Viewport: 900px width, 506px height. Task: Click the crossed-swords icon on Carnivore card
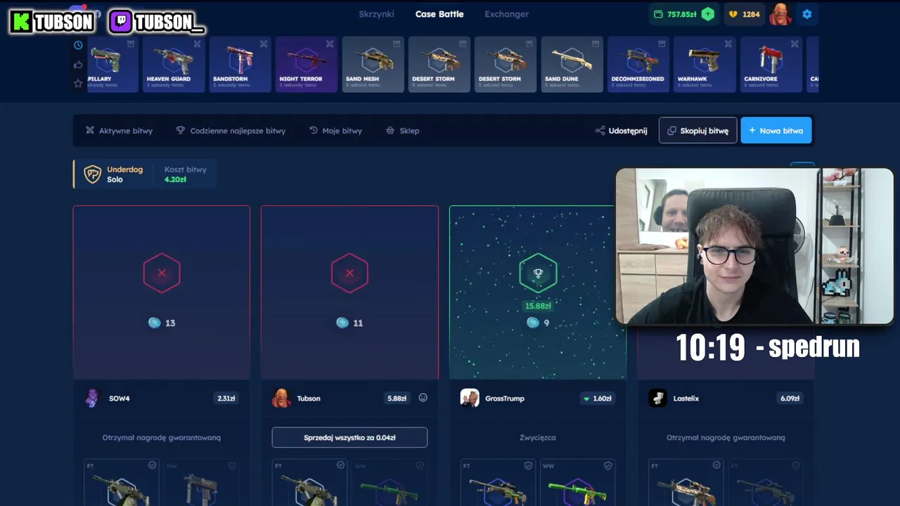[x=795, y=44]
